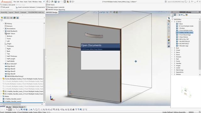Switch to the Evaluate tab
Image resolution: width=201 pixels, height=113 pixels.
pyautogui.click(x=23, y=12)
